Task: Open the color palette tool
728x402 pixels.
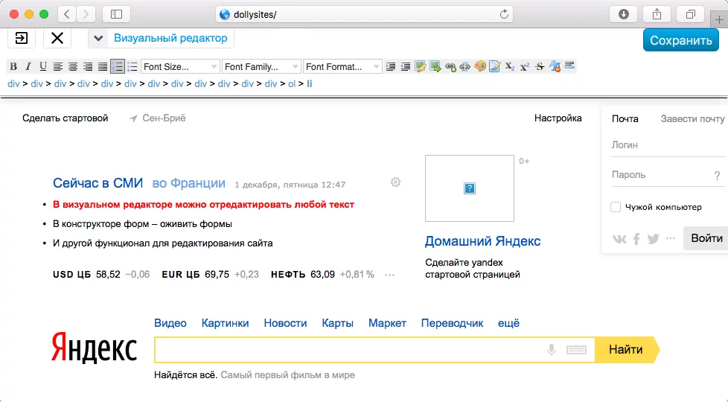Action: 479,67
